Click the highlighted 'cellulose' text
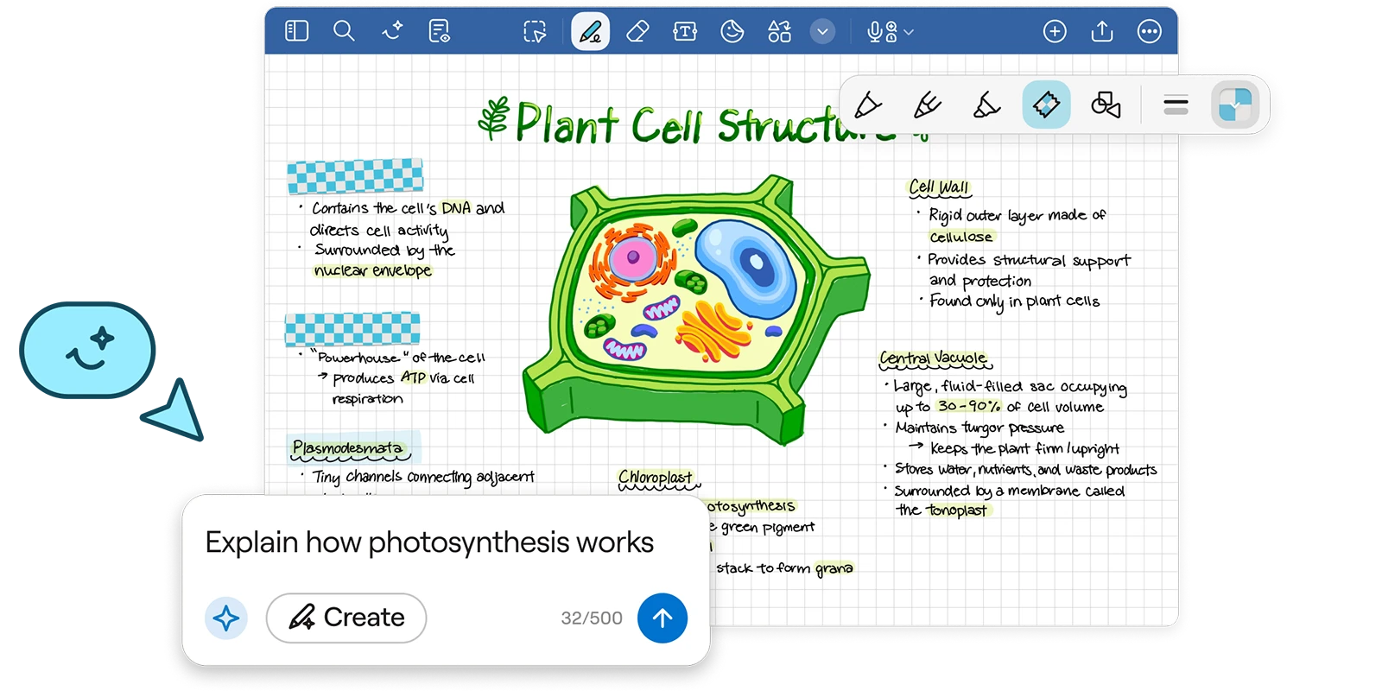 [x=961, y=237]
